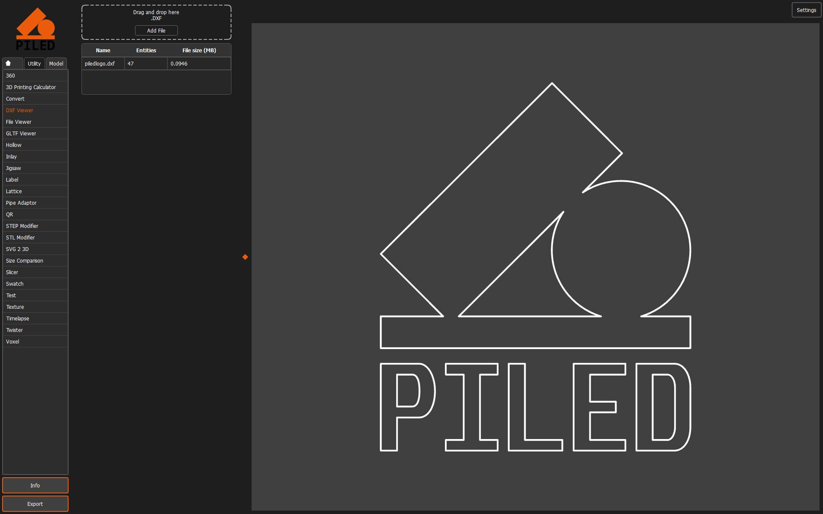Click the drag and drop DXF zone
This screenshot has height=514, width=823.
click(156, 22)
